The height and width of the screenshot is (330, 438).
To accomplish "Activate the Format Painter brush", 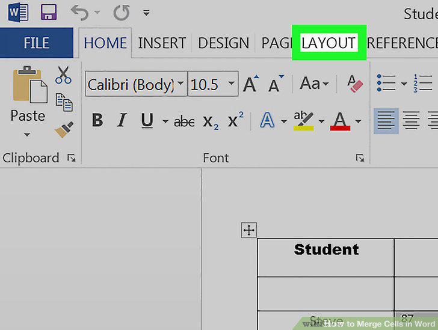I will (64, 129).
